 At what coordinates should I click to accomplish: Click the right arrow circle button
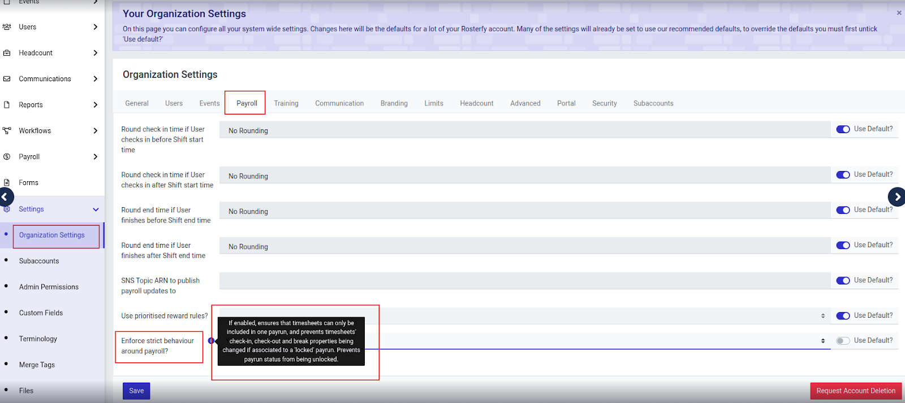897,197
